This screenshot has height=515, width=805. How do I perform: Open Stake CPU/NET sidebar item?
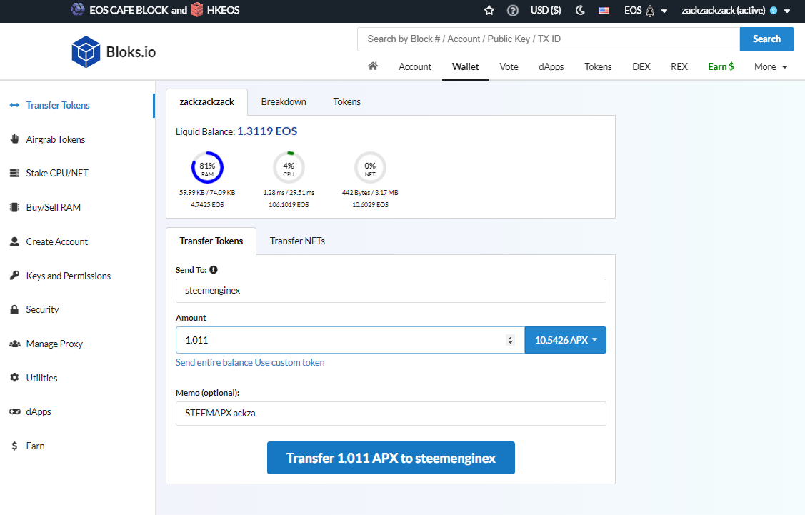tap(57, 173)
